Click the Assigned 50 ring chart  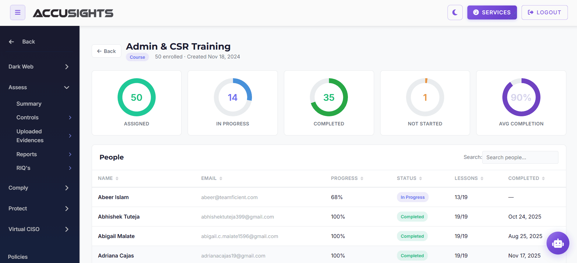(x=136, y=97)
